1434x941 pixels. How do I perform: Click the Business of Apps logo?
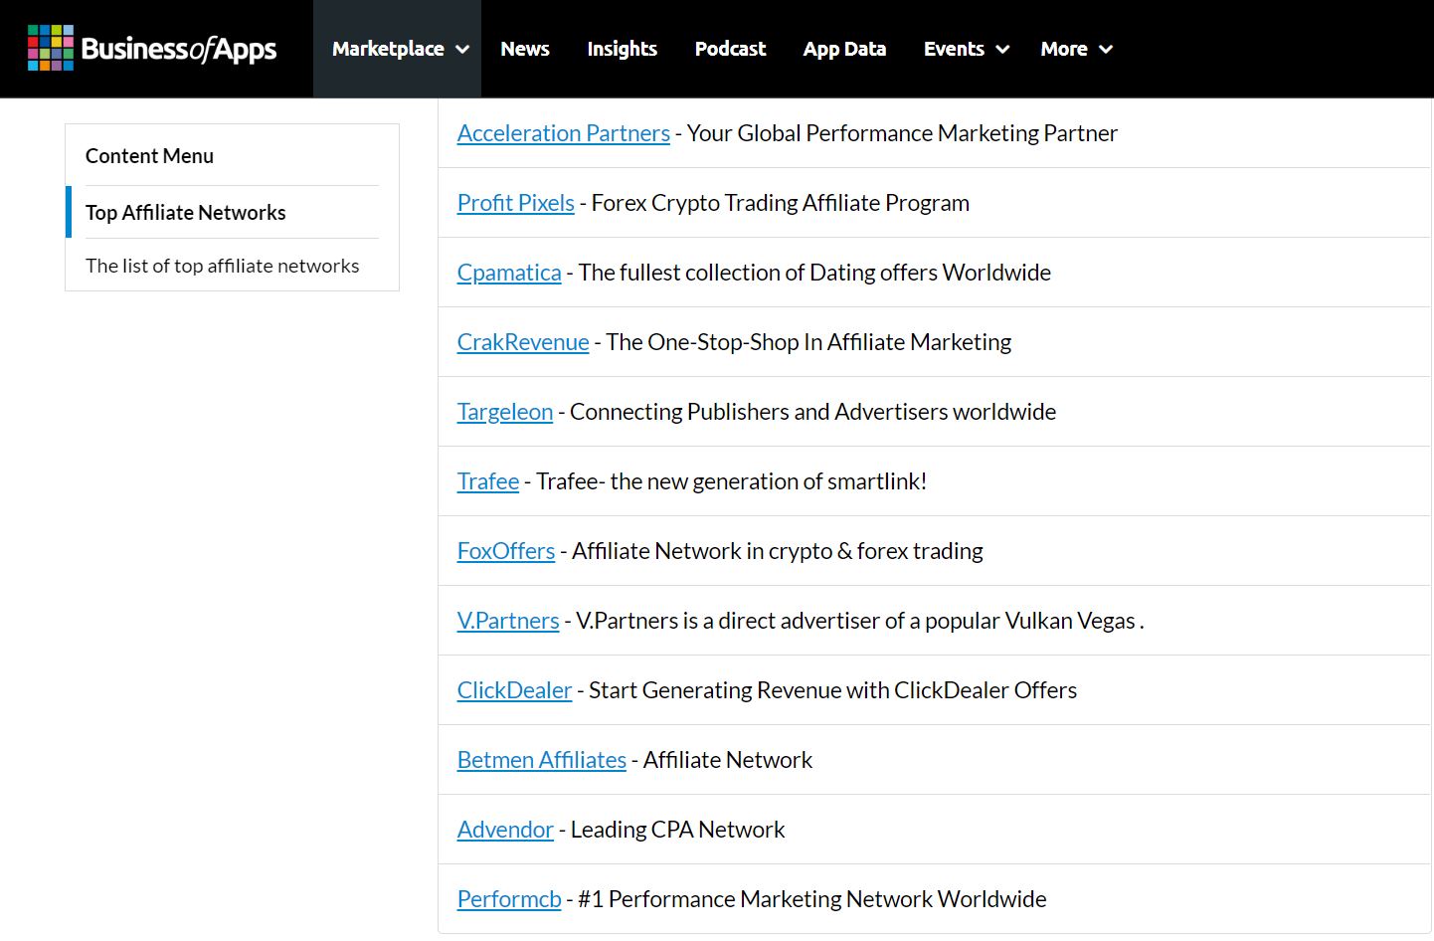(x=152, y=48)
